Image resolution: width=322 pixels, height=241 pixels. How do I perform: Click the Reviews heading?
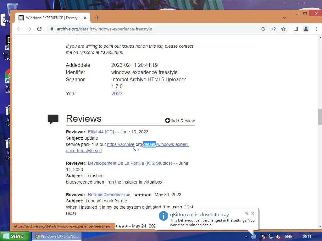pos(84,119)
